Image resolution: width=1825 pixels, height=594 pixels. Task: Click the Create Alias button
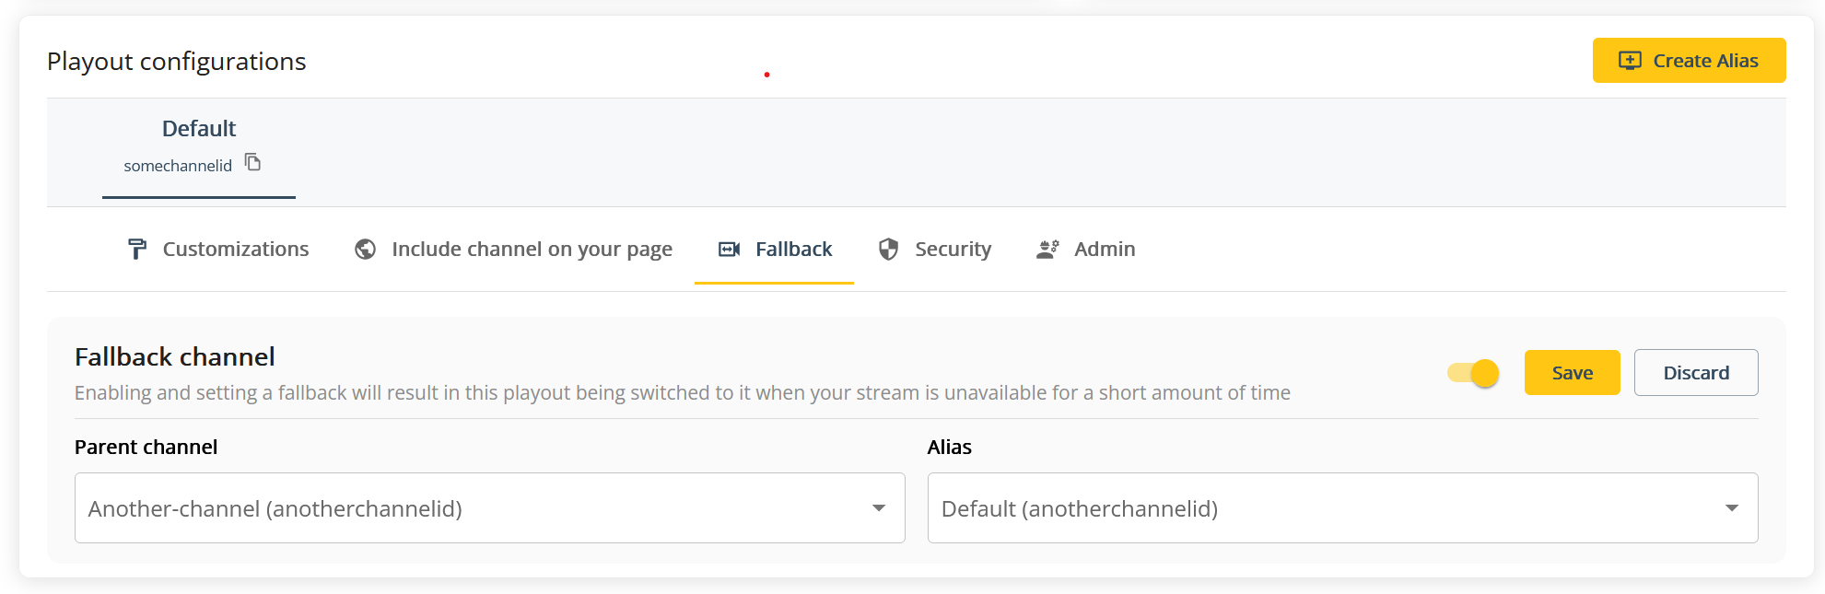coord(1689,61)
